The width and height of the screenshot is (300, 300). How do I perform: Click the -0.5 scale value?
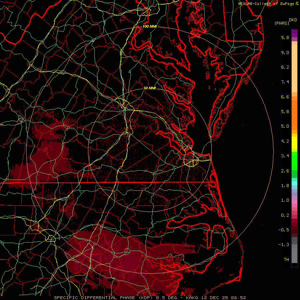click(284, 230)
